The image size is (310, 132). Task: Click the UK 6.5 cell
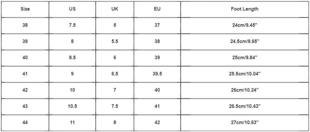tap(115, 74)
